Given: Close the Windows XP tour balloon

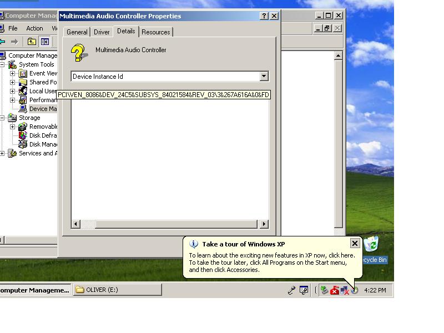Looking at the screenshot, I should (x=355, y=243).
